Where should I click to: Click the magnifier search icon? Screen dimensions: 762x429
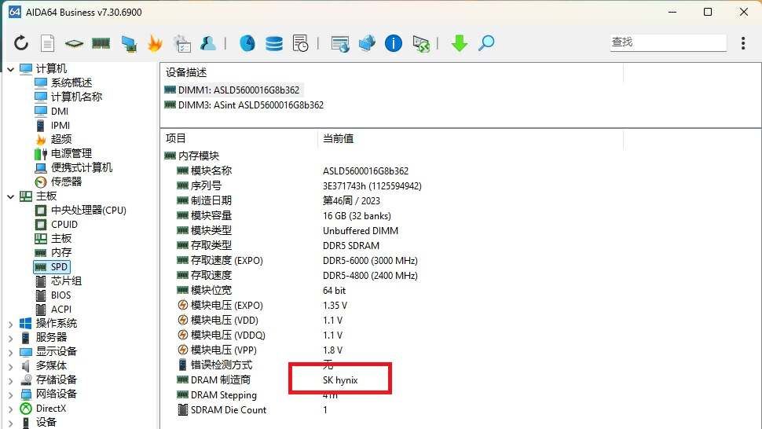pyautogui.click(x=486, y=43)
